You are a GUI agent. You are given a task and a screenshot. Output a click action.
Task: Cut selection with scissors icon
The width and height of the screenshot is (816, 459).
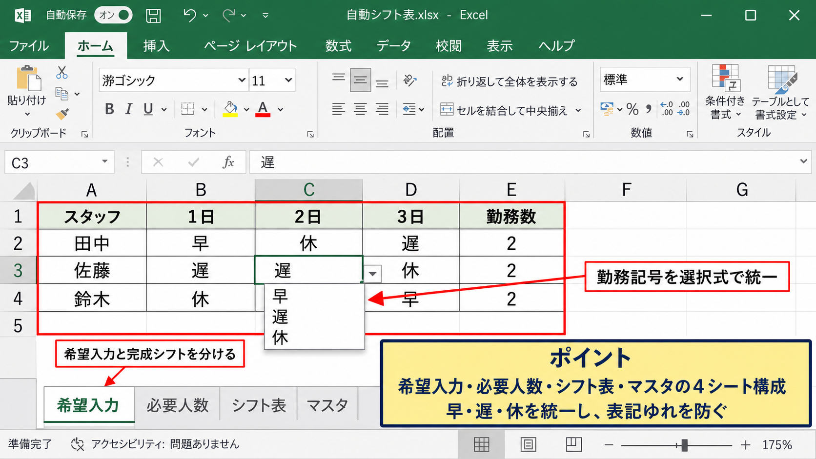coord(62,73)
